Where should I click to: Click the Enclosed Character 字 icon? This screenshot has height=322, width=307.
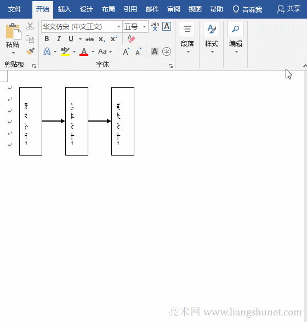point(167,51)
